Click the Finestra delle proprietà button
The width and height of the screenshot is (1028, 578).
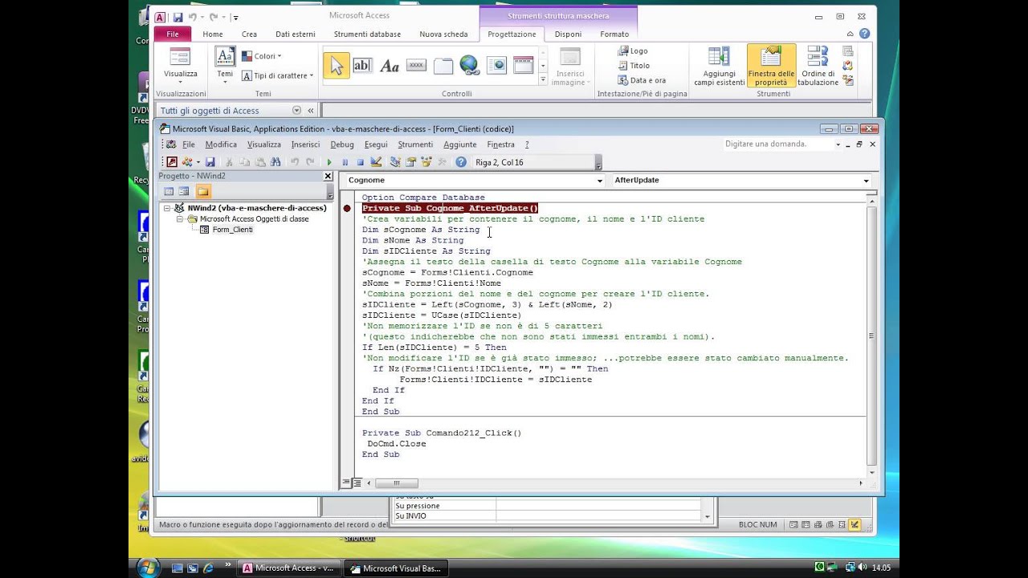pyautogui.click(x=771, y=66)
